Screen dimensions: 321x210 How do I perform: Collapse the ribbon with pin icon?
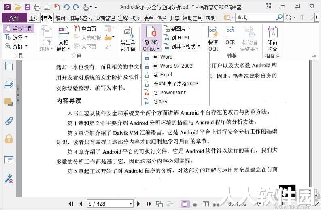click(314, 56)
